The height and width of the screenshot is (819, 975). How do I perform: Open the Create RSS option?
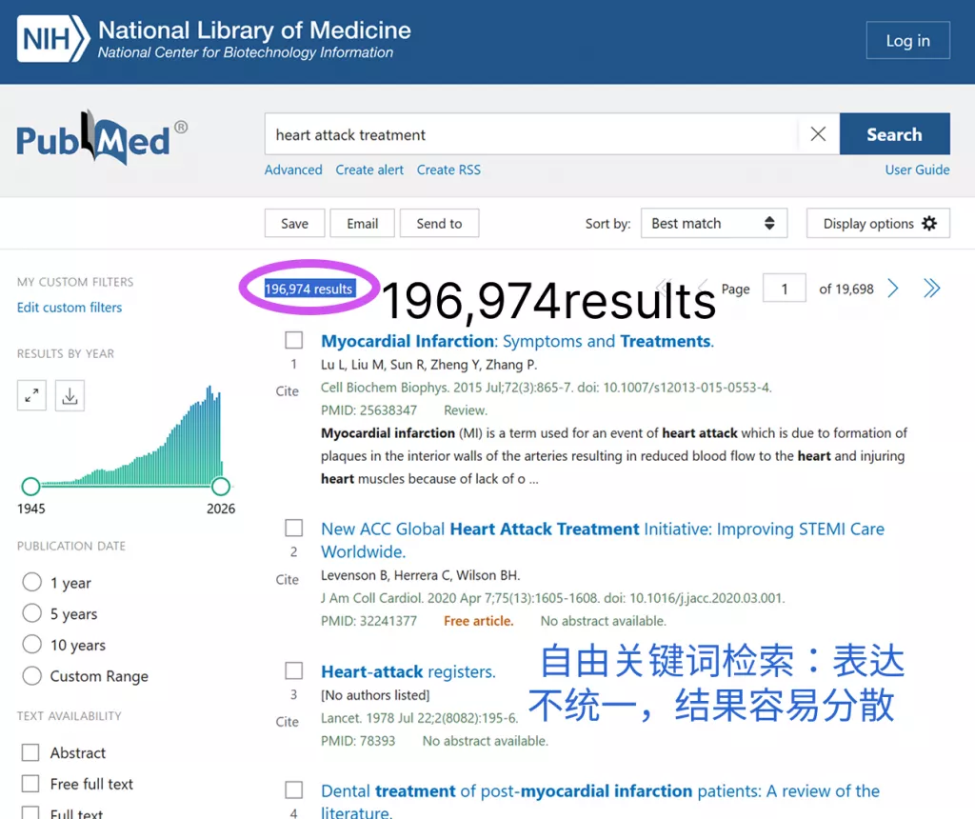[x=448, y=170]
